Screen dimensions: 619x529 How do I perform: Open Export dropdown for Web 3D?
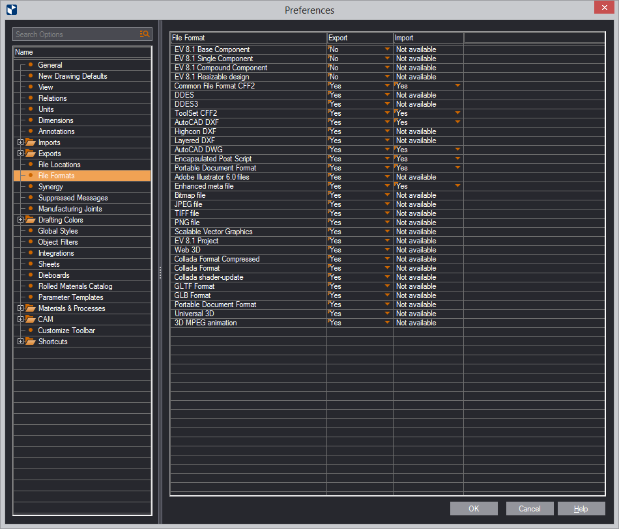(387, 249)
